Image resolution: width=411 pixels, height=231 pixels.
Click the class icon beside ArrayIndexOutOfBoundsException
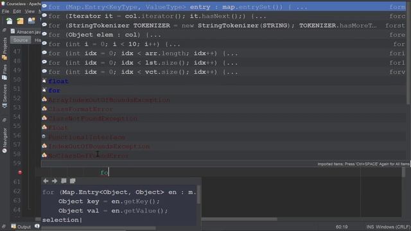(x=44, y=99)
